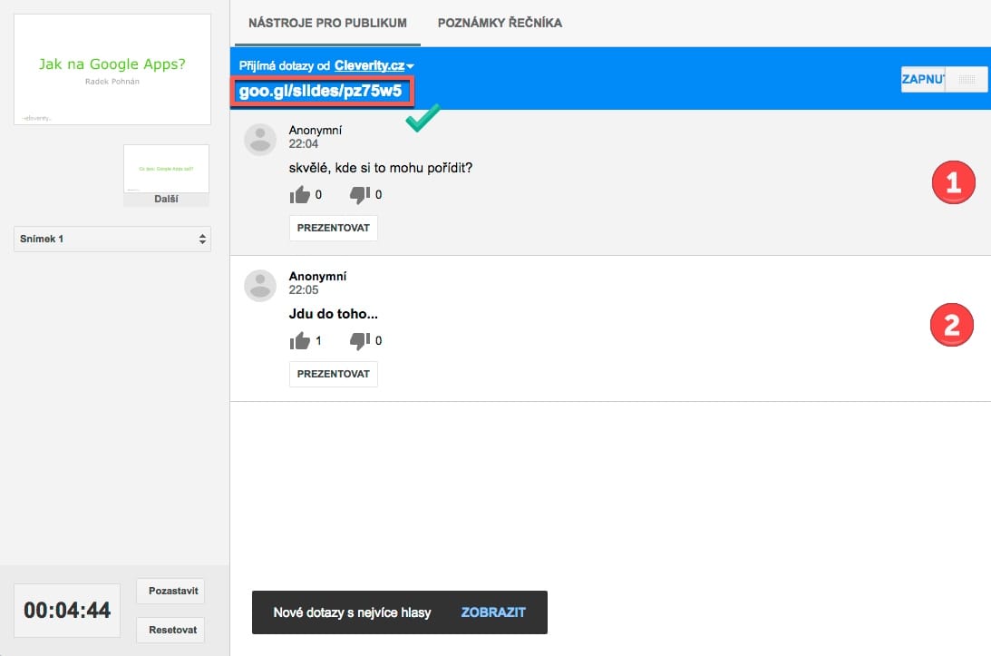Reset the timer with Resetovat
This screenshot has height=656, width=991.
(x=170, y=630)
